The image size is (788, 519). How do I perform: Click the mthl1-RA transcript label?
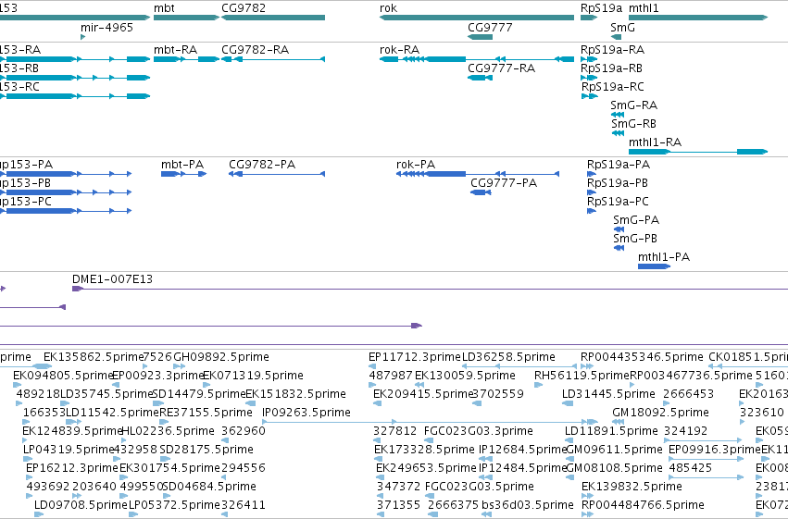[655, 142]
